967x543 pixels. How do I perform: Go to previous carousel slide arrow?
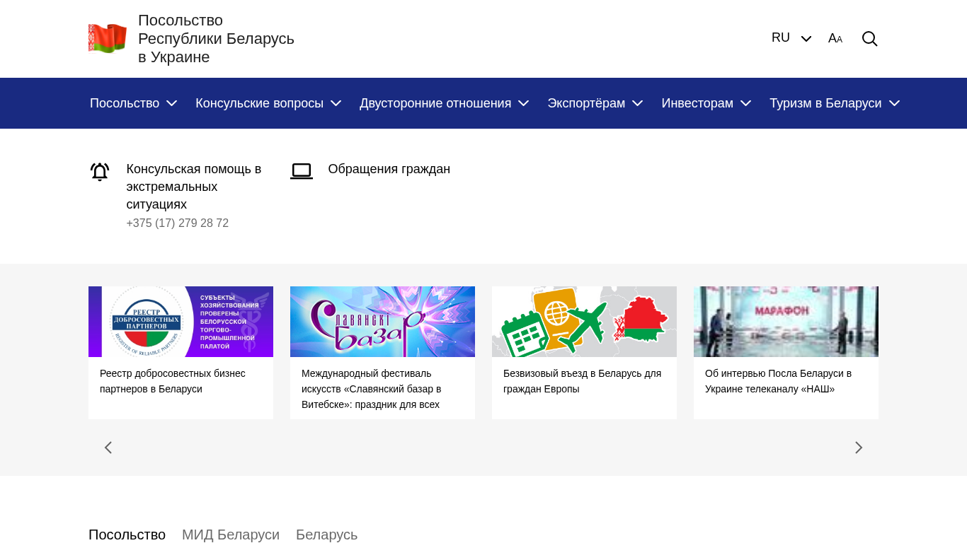pyautogui.click(x=108, y=448)
